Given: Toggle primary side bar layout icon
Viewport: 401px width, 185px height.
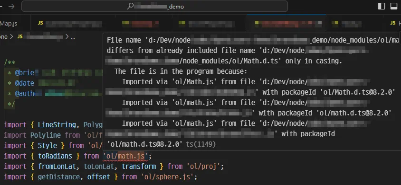Looking at the screenshot, I should [382, 6].
